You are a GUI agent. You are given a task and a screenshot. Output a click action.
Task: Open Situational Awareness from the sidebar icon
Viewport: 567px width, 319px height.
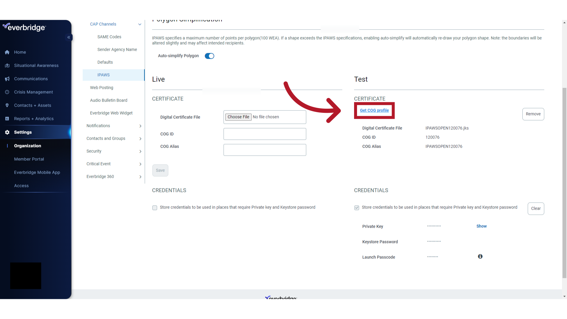[x=7, y=65]
